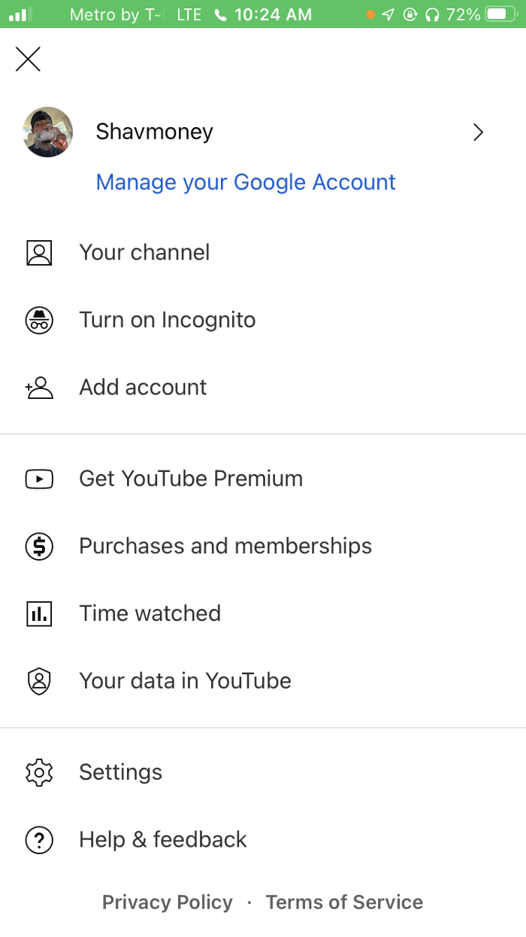Expand account switcher with the chevron arrow

[478, 133]
